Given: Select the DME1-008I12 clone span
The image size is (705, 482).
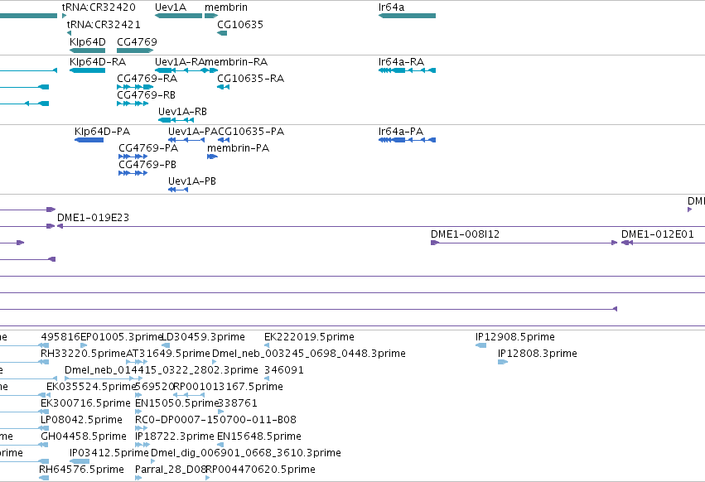Looking at the screenshot, I should [524, 243].
